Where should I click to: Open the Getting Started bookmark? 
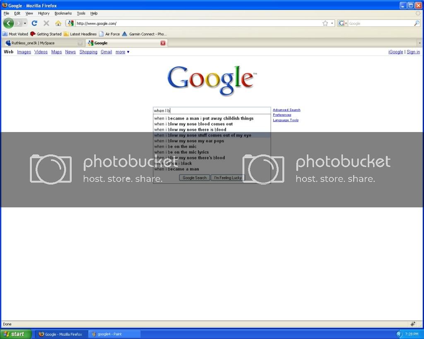pos(46,34)
